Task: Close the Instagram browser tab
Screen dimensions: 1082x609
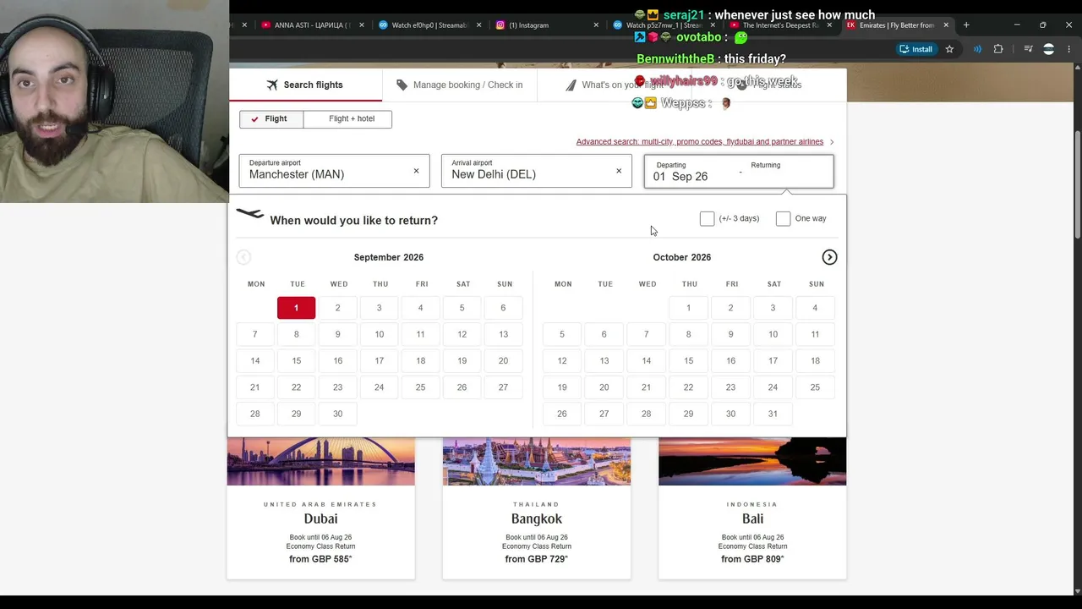Action: tap(596, 25)
